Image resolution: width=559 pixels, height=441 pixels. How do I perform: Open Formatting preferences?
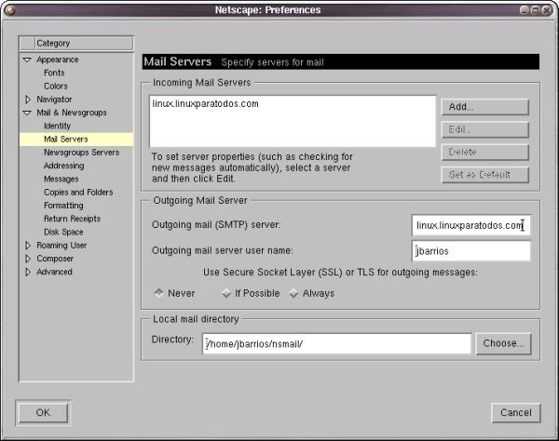[x=63, y=206]
